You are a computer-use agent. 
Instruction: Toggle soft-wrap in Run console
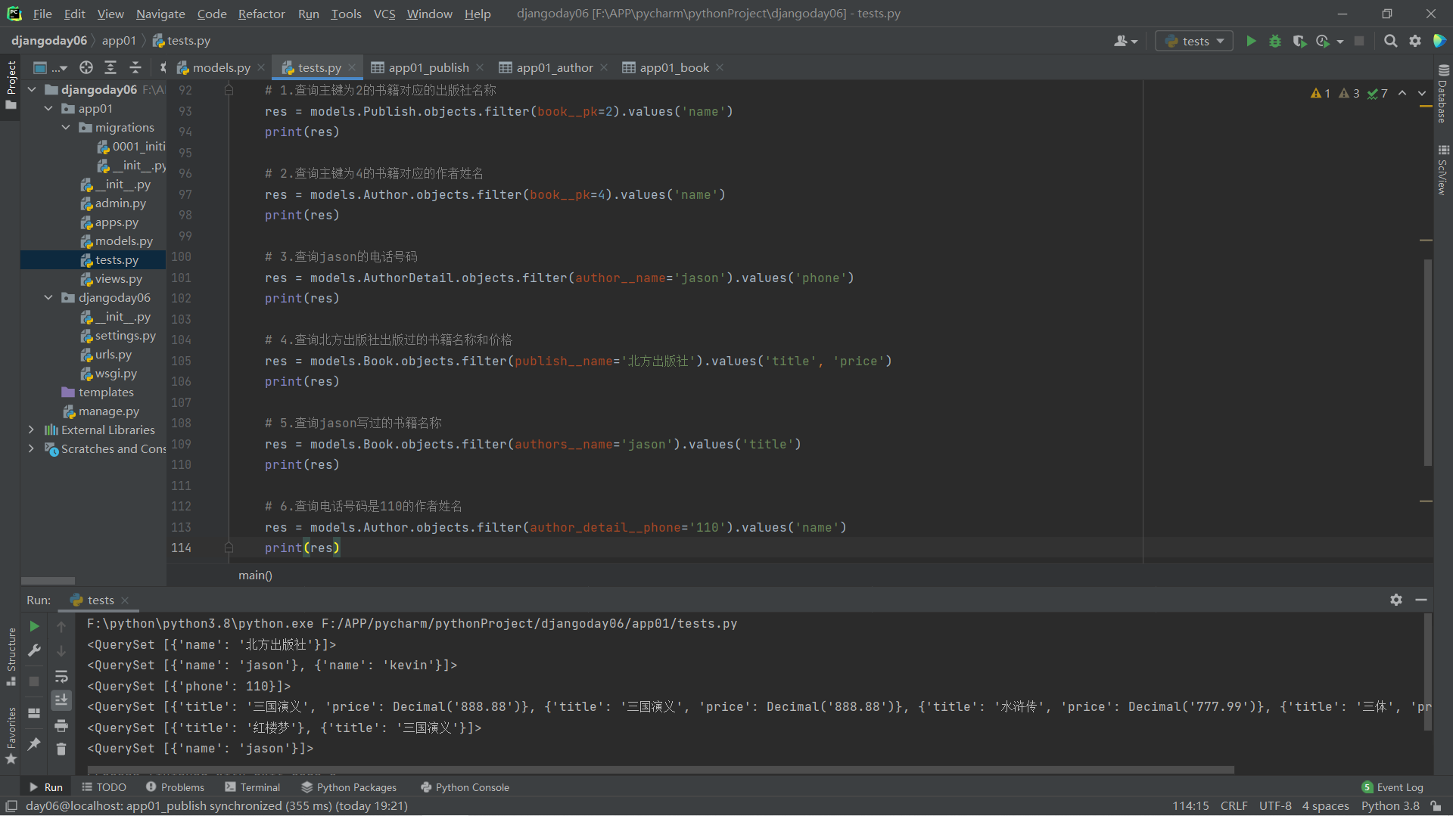61,676
